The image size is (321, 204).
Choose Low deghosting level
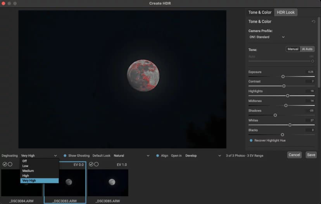pos(40,166)
